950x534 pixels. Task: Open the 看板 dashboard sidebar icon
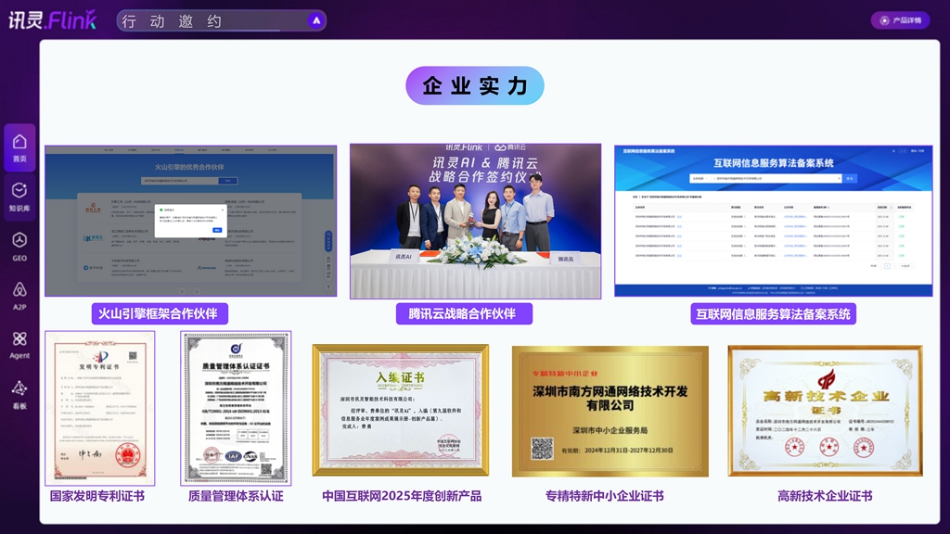[19, 395]
